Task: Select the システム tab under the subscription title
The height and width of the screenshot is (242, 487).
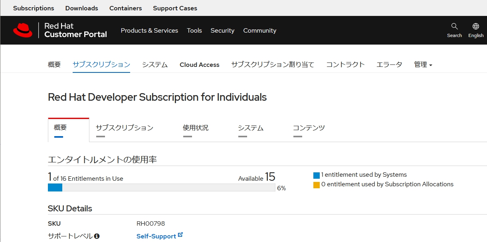Action: click(x=250, y=128)
